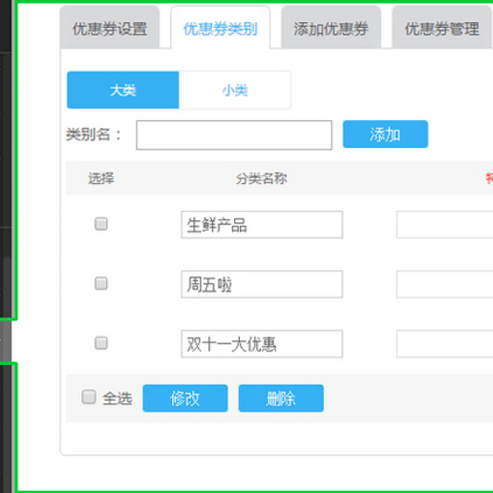Switch to the 小类 category toggle
This screenshot has height=493, width=493.
click(x=235, y=90)
